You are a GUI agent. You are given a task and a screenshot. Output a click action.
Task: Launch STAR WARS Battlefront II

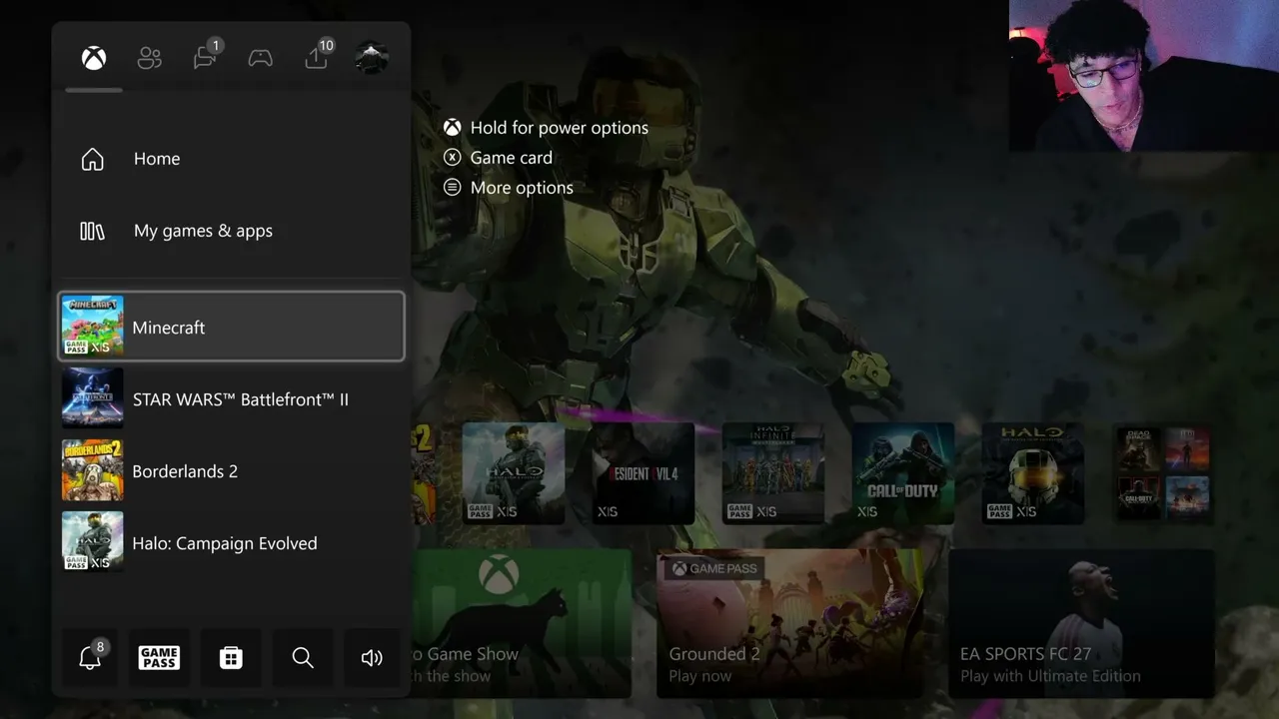coord(232,398)
